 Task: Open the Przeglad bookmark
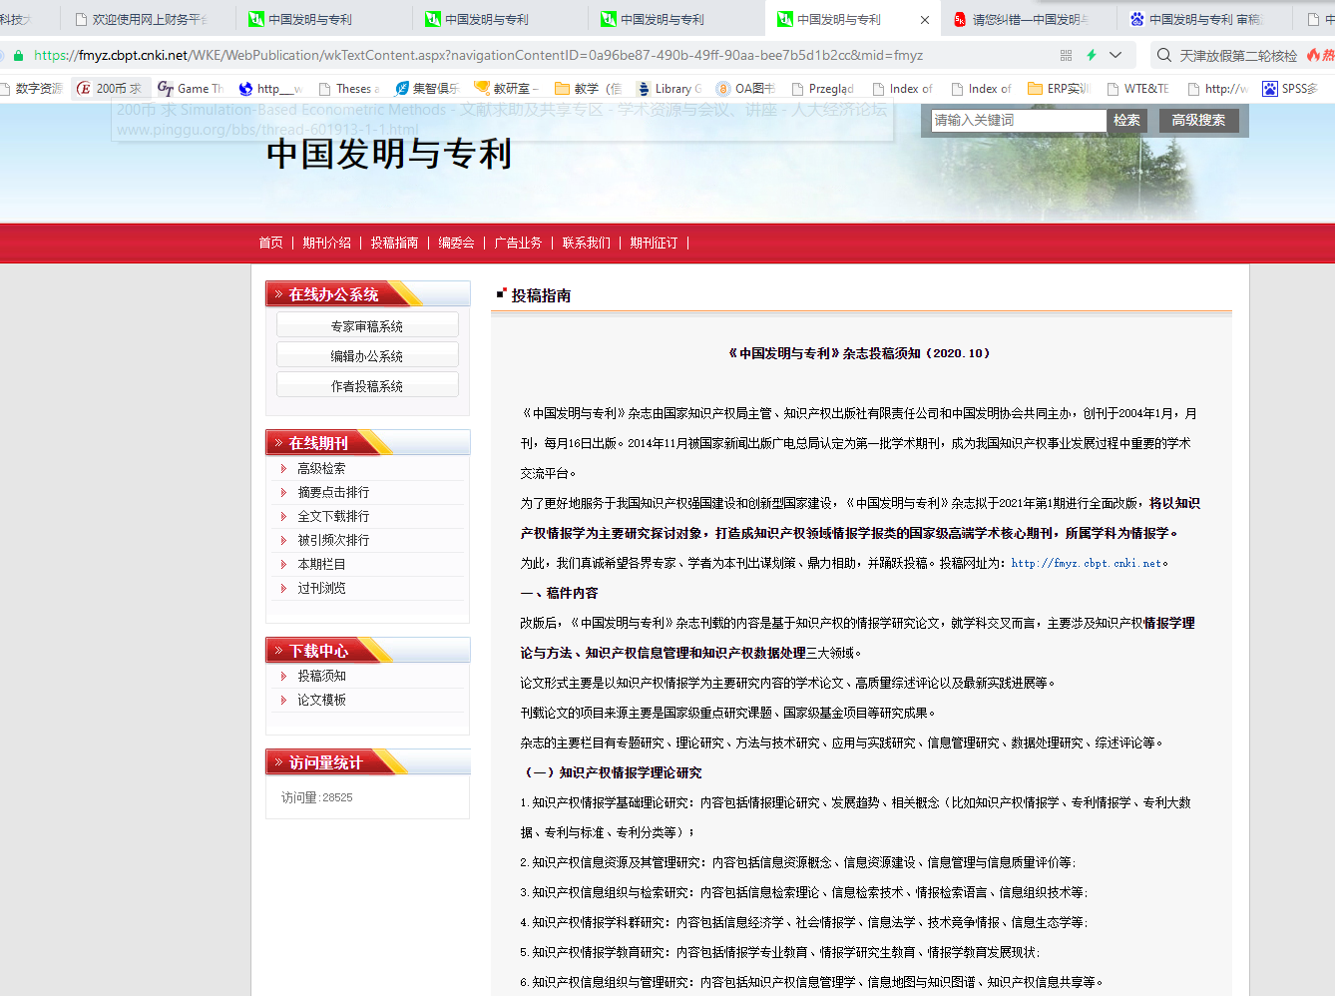click(x=822, y=89)
